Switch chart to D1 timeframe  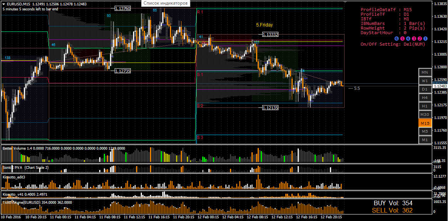(x=425, y=89)
